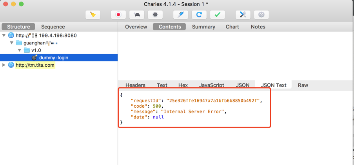Click the broom clear session icon
Screen dimensions: 354x165
[93, 15]
